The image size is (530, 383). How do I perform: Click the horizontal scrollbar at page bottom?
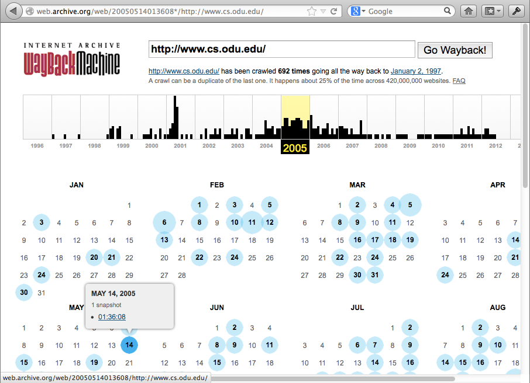tap(333, 378)
